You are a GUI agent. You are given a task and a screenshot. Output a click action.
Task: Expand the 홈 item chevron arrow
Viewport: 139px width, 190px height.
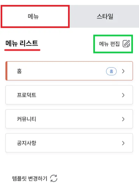click(123, 71)
